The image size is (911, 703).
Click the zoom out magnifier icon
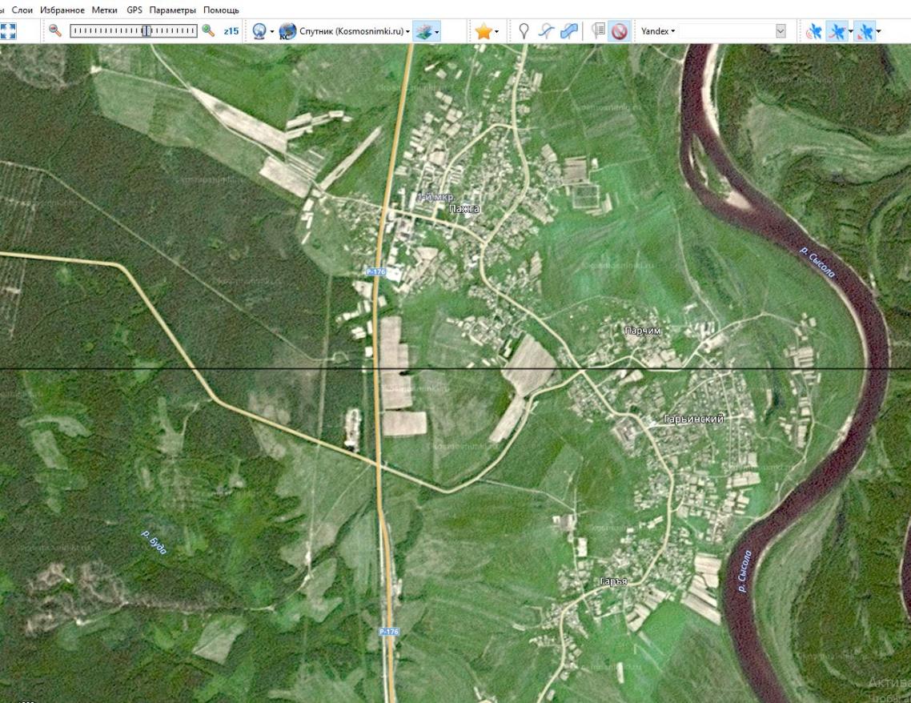(x=55, y=30)
